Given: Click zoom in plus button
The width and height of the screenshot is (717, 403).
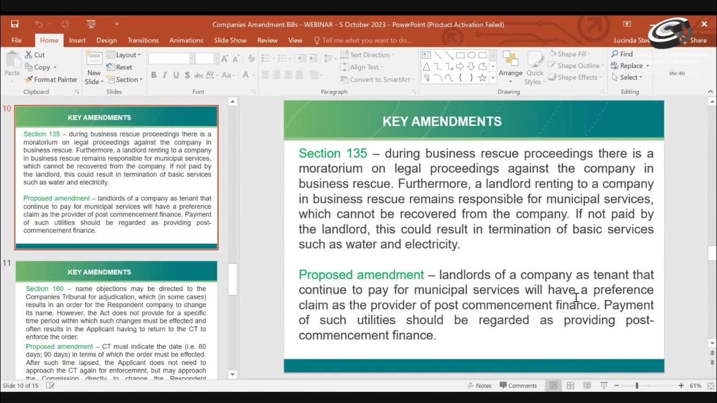Looking at the screenshot, I should (x=681, y=386).
